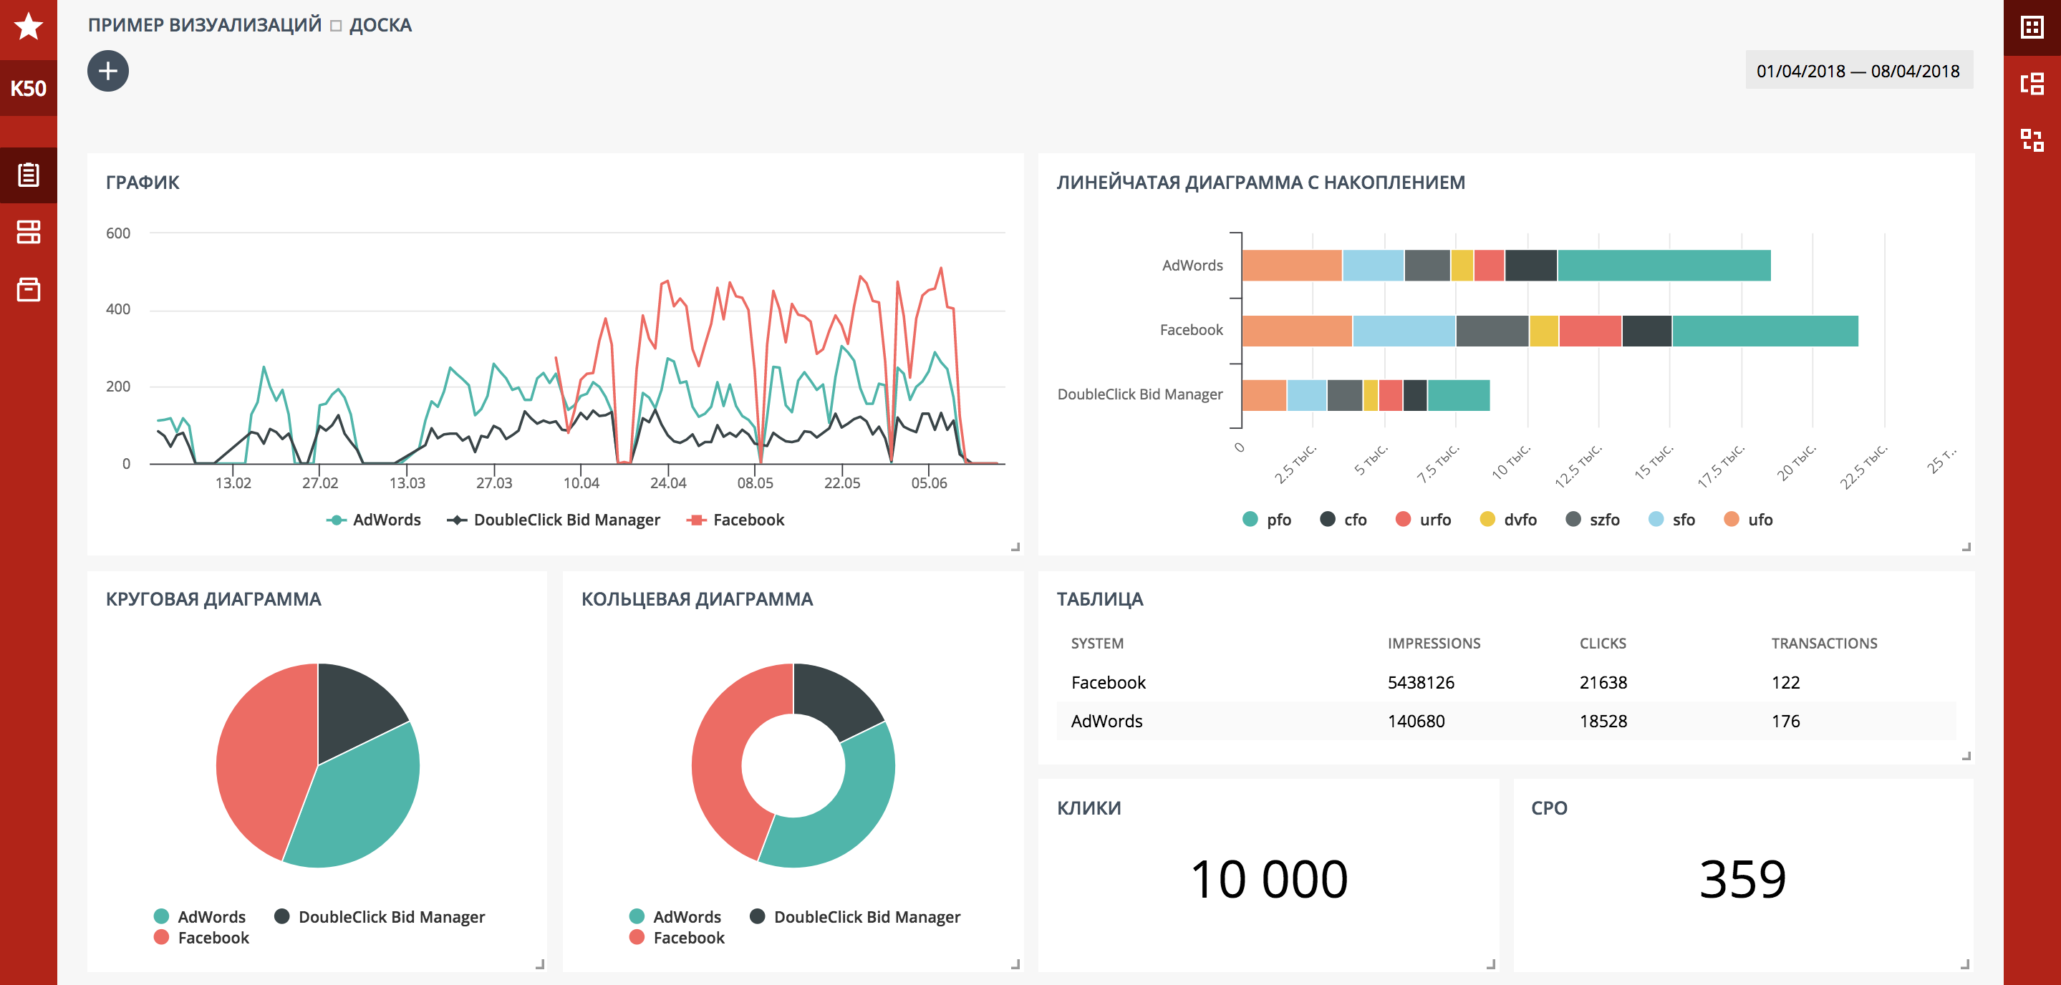Click transactions value 176
This screenshot has height=985, width=2061.
tap(1786, 721)
